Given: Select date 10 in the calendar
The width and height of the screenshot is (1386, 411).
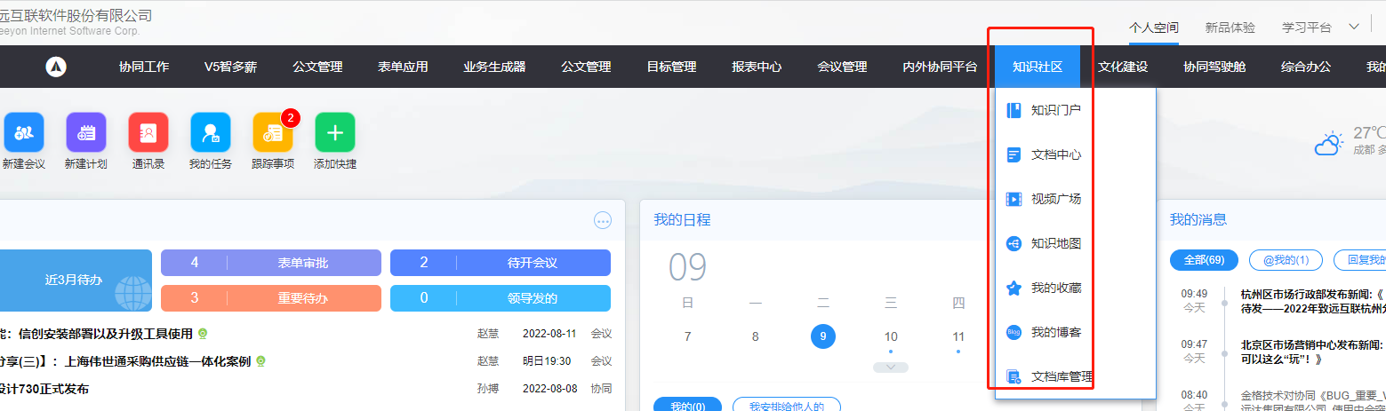Looking at the screenshot, I should [x=891, y=336].
